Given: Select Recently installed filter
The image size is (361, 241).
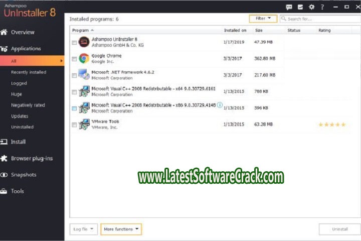Looking at the screenshot, I should pyautogui.click(x=29, y=72).
